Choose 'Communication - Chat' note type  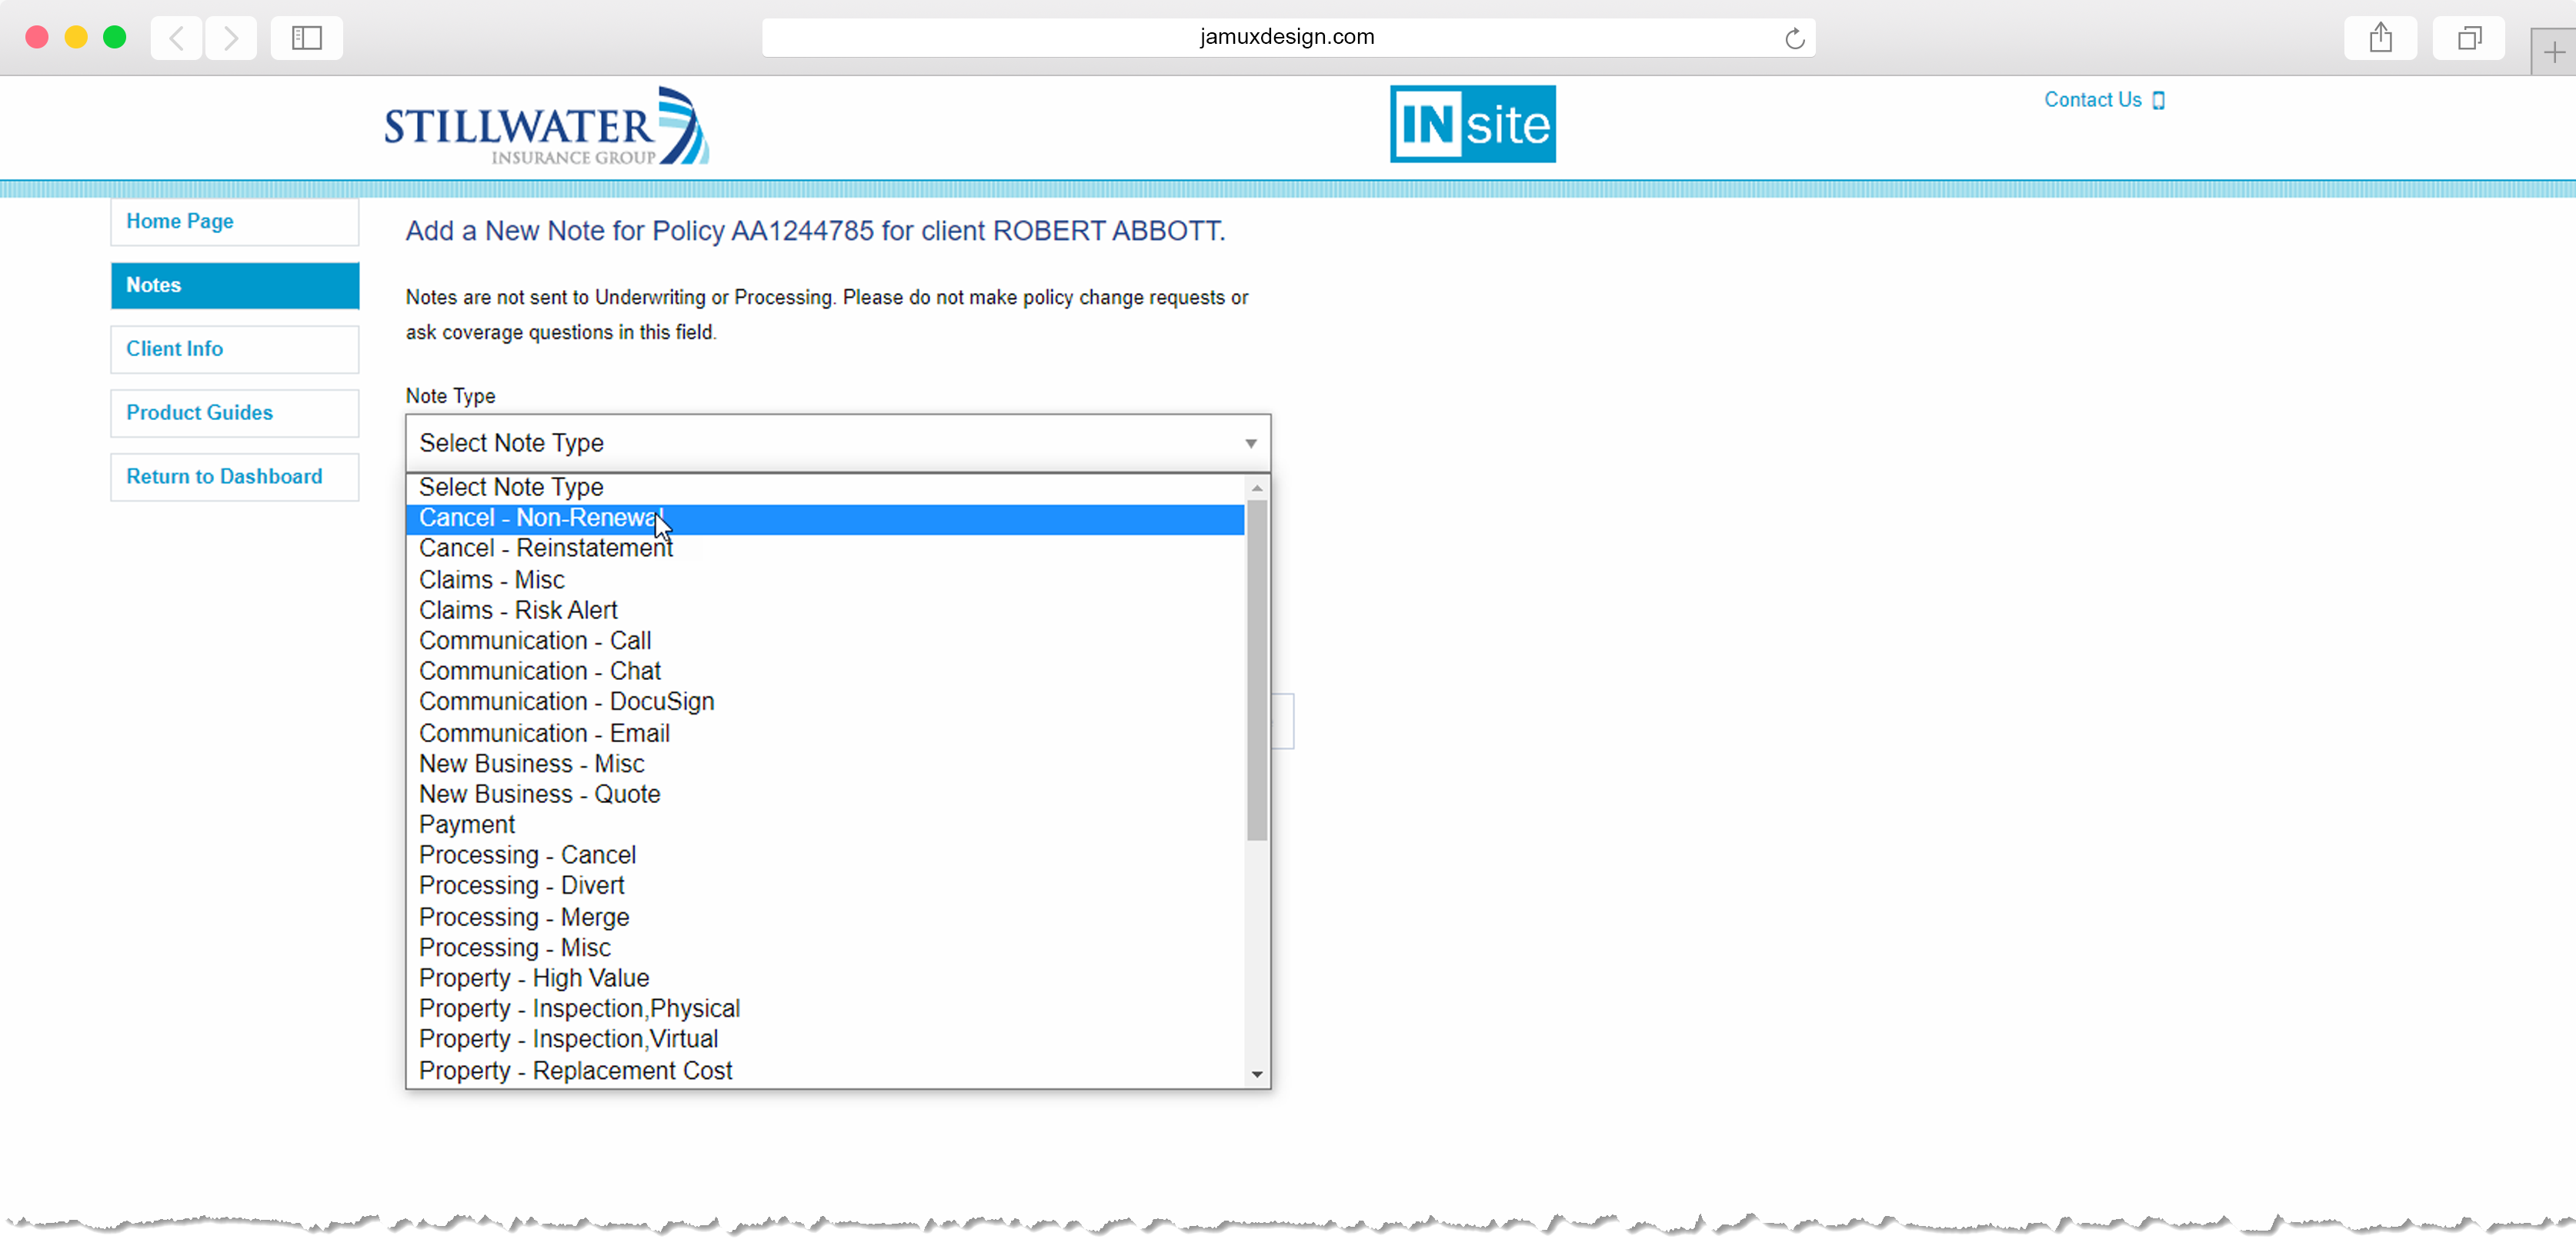[x=825, y=671]
